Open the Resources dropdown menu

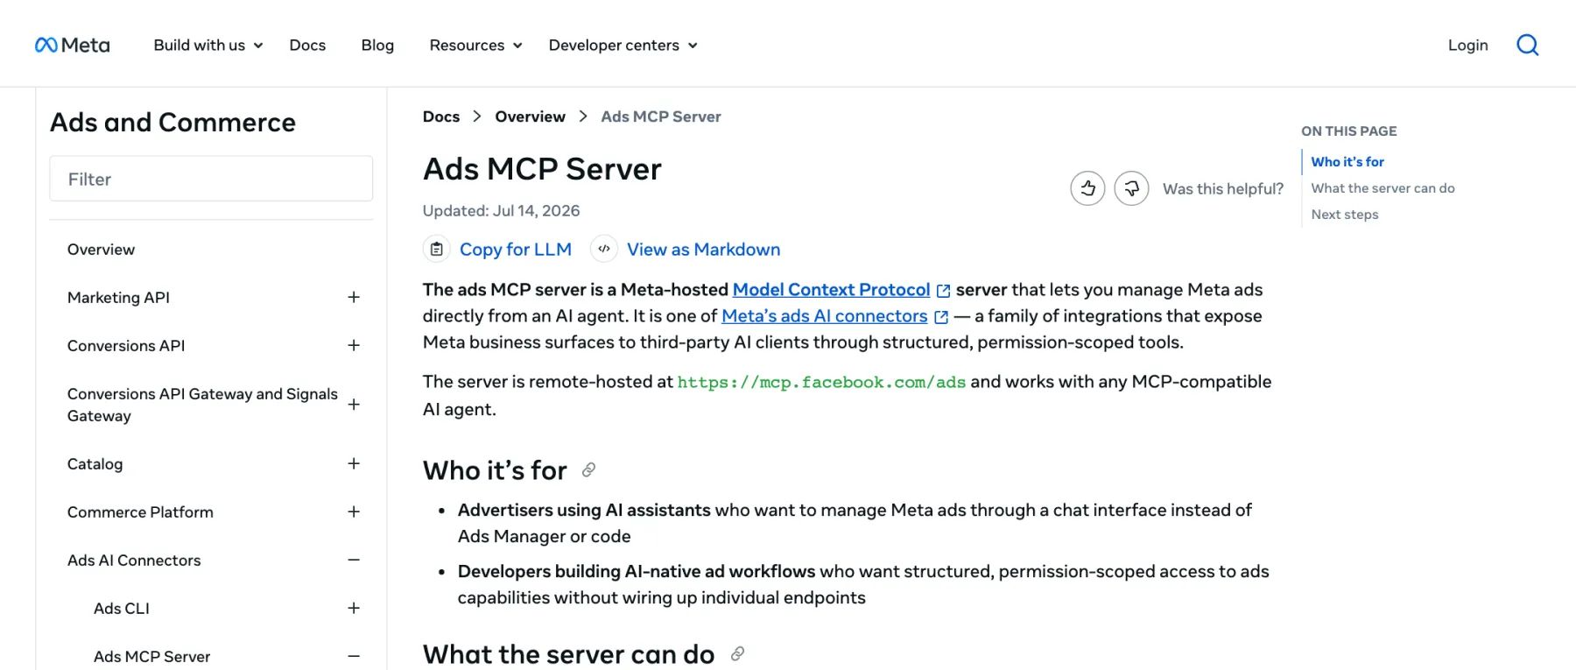point(475,45)
